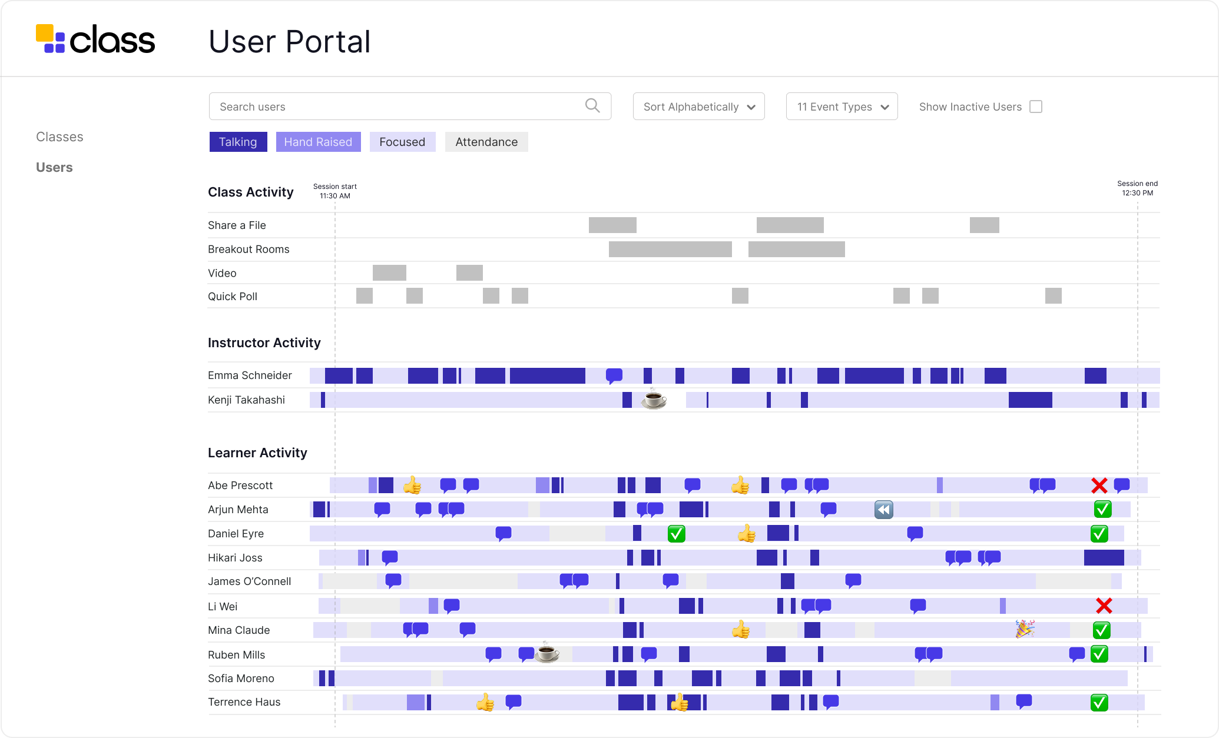Click the red X icon in Li Wei's row
Image resolution: width=1219 pixels, height=738 pixels.
point(1104,606)
